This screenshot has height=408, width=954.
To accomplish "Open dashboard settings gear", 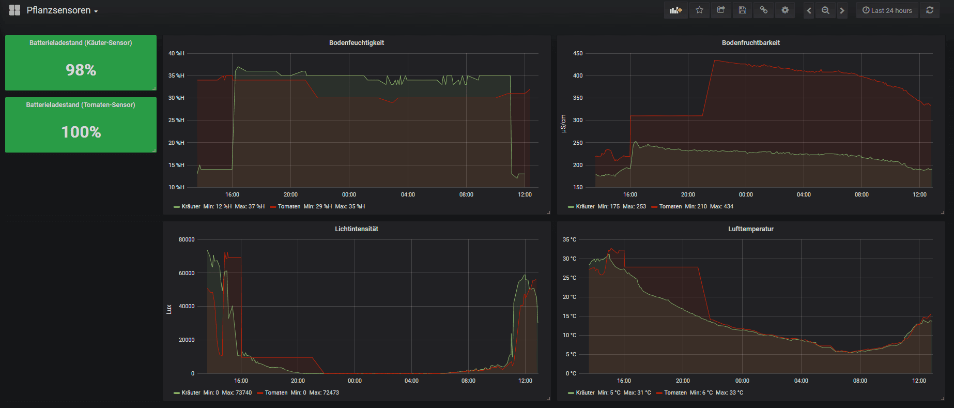I will click(x=785, y=10).
